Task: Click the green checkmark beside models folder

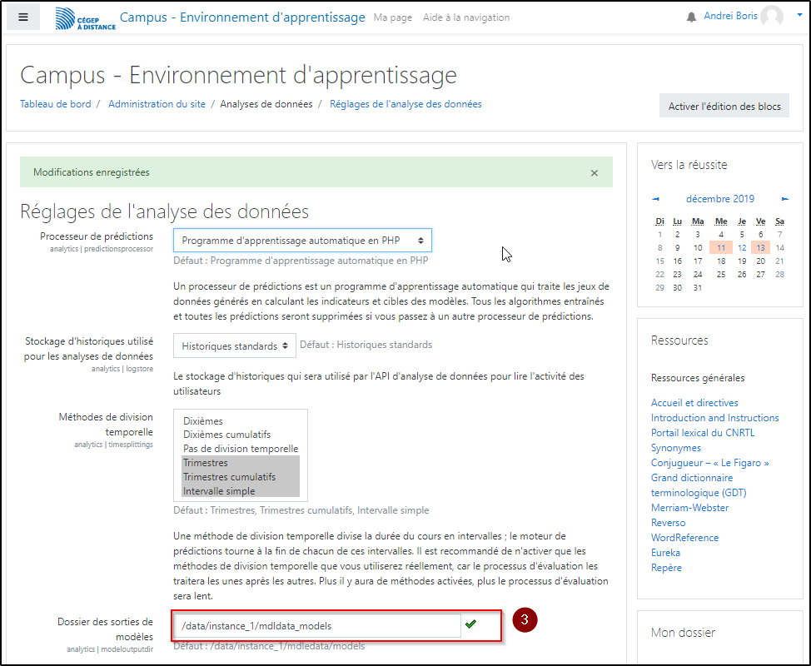Action: coord(471,624)
